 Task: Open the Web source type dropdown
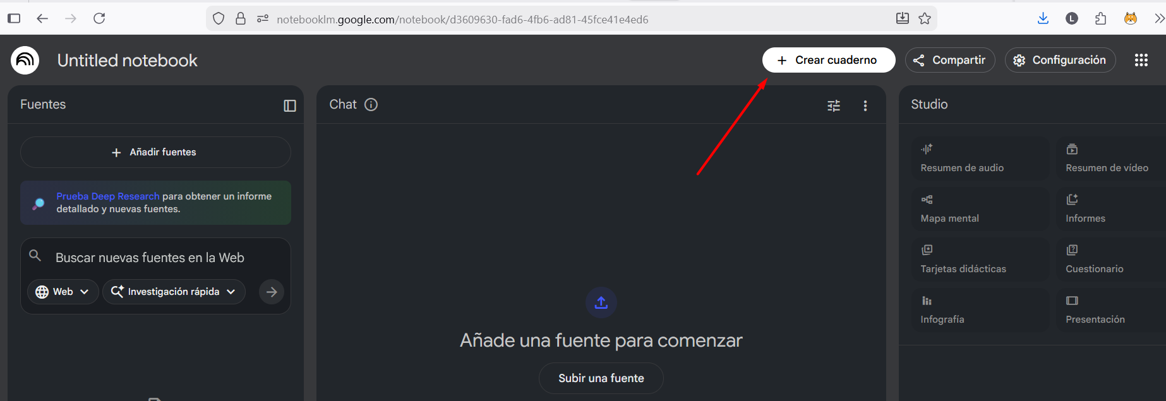point(63,292)
